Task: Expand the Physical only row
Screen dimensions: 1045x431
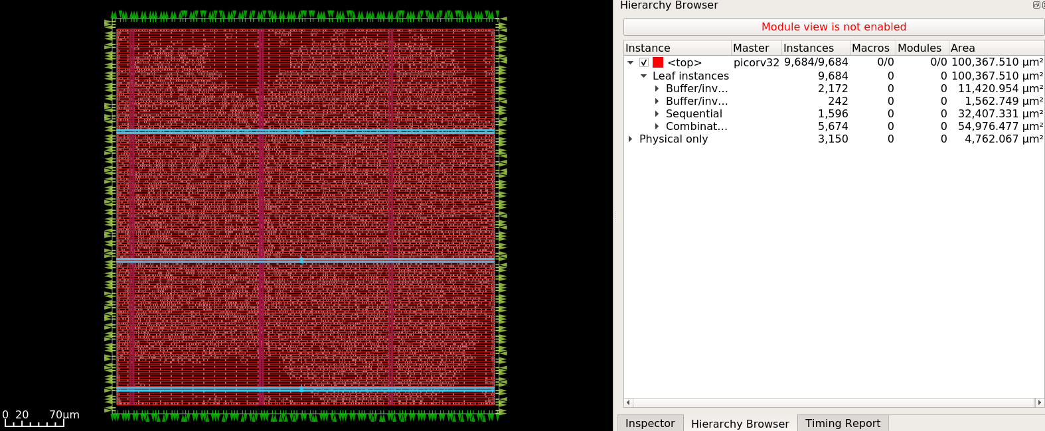Action: (630, 139)
